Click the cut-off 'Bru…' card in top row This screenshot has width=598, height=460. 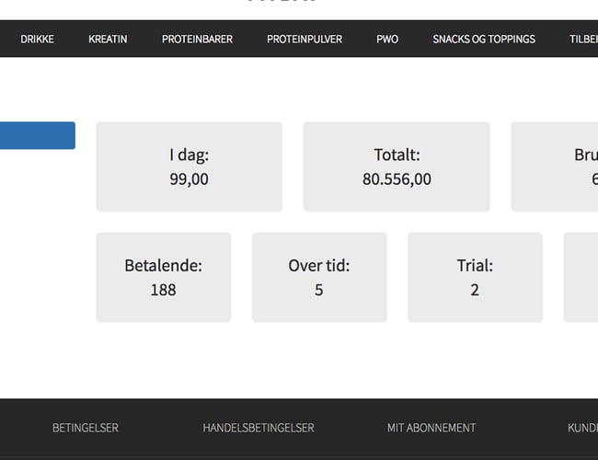pos(556,167)
